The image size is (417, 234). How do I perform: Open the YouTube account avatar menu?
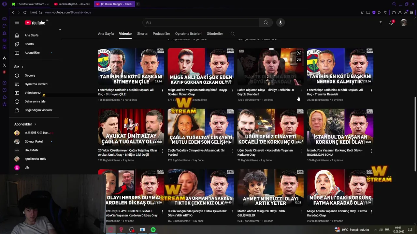click(x=404, y=22)
